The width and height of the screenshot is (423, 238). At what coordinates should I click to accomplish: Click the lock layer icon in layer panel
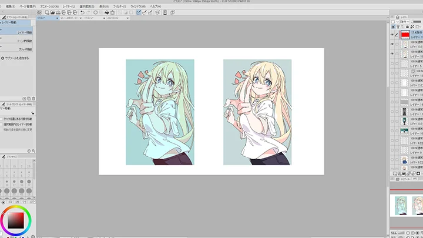pyautogui.click(x=407, y=26)
